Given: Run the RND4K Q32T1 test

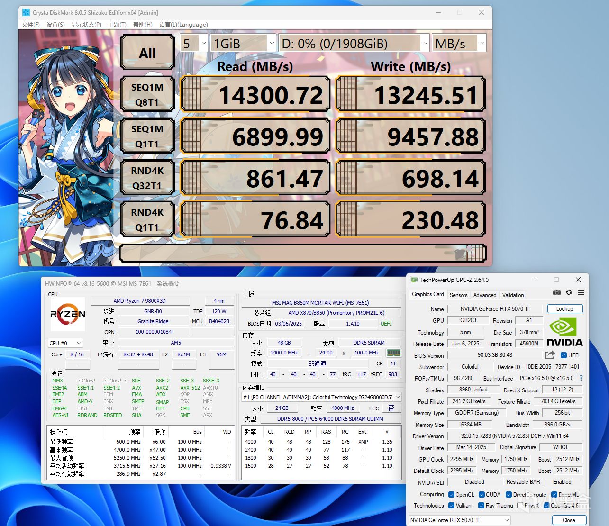Looking at the screenshot, I should pos(147,178).
